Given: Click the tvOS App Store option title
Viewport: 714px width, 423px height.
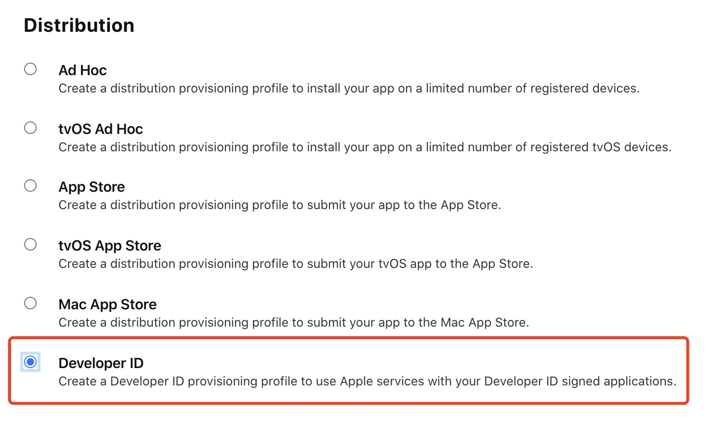Looking at the screenshot, I should tap(110, 246).
